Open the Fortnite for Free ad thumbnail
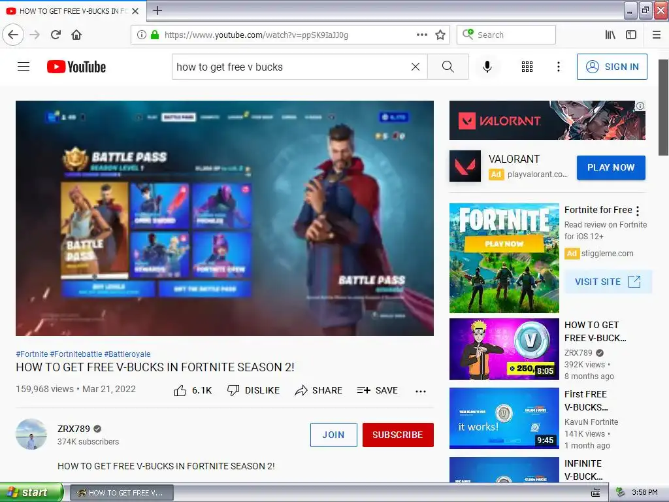 504,258
